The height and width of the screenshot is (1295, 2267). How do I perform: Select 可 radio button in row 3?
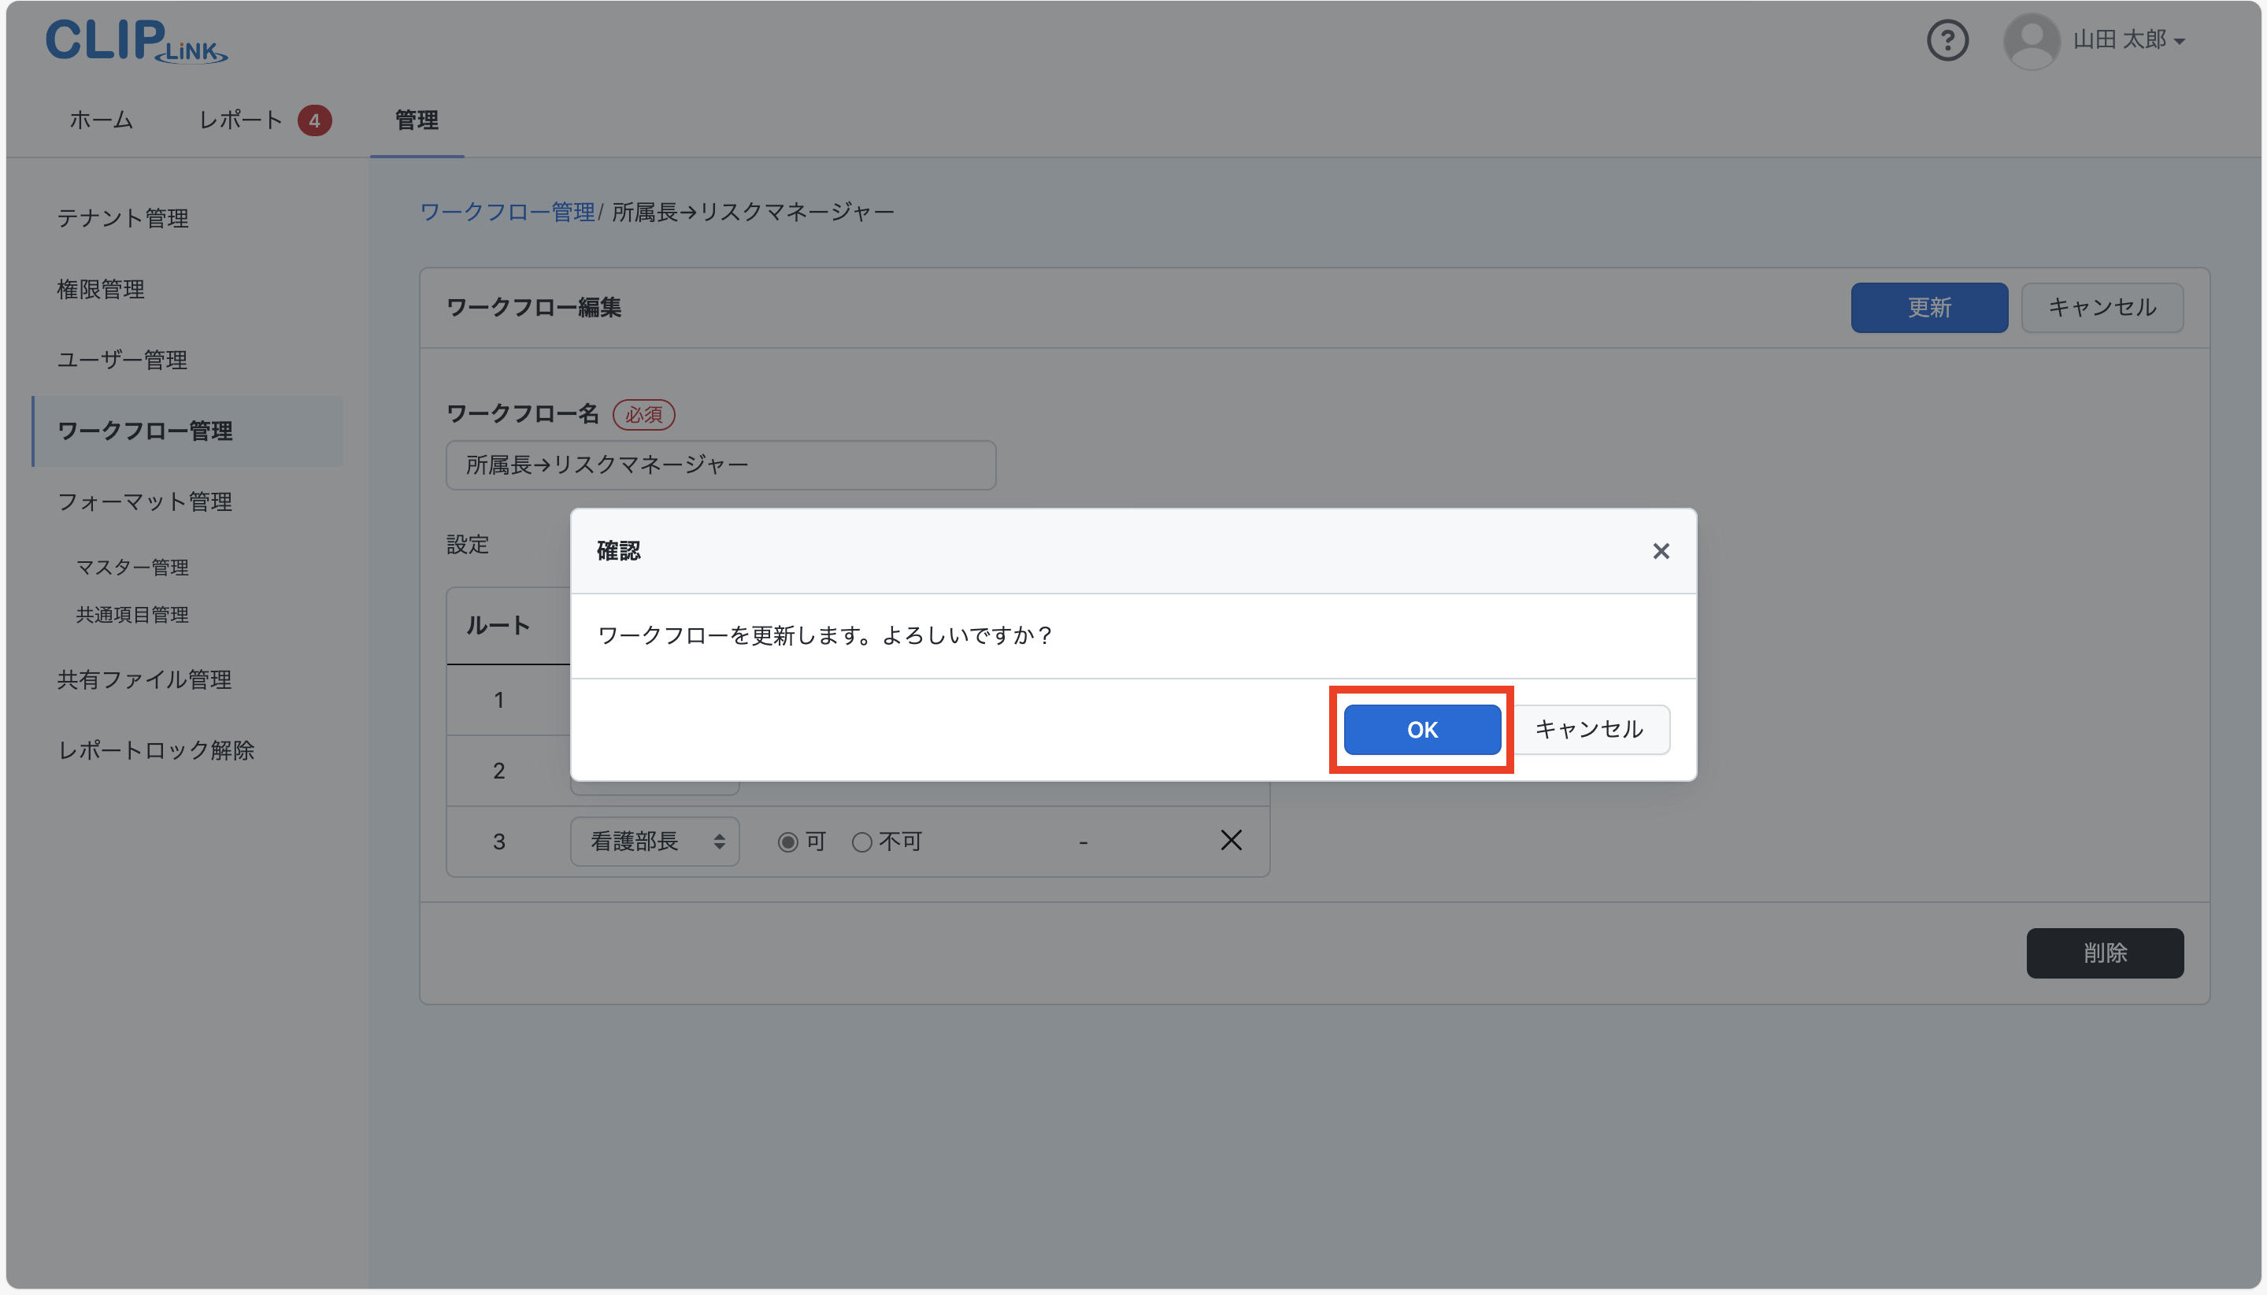click(787, 842)
